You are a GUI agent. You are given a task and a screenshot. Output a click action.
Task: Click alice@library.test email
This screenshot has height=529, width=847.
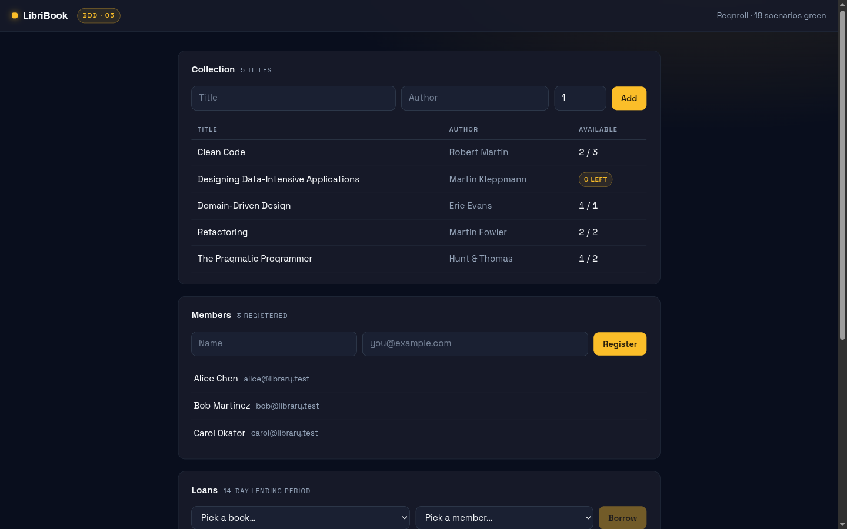pyautogui.click(x=276, y=379)
